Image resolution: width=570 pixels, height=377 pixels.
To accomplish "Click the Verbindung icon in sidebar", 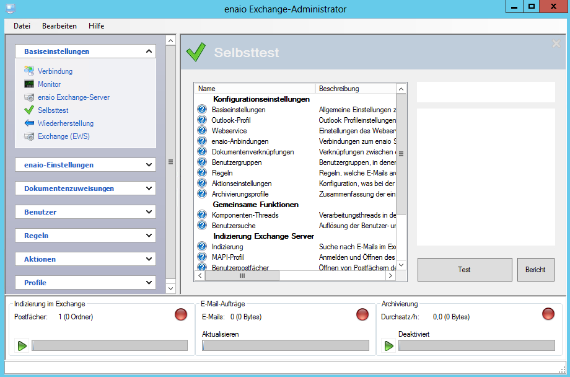I will (x=29, y=71).
